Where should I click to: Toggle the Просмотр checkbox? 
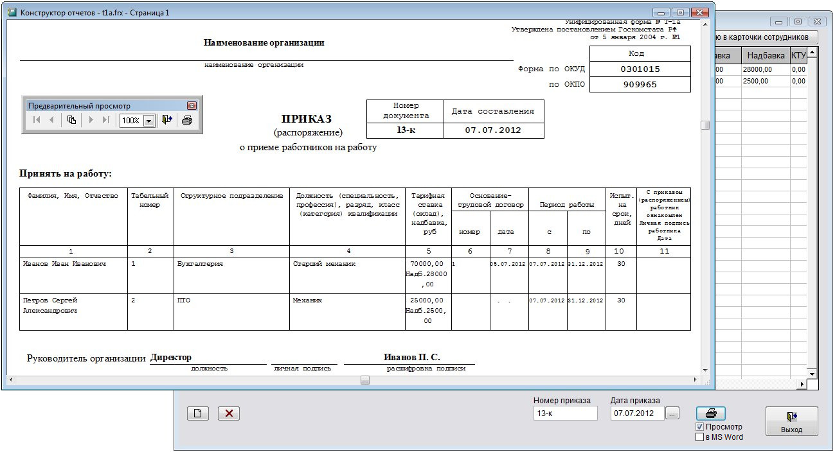[x=700, y=427]
